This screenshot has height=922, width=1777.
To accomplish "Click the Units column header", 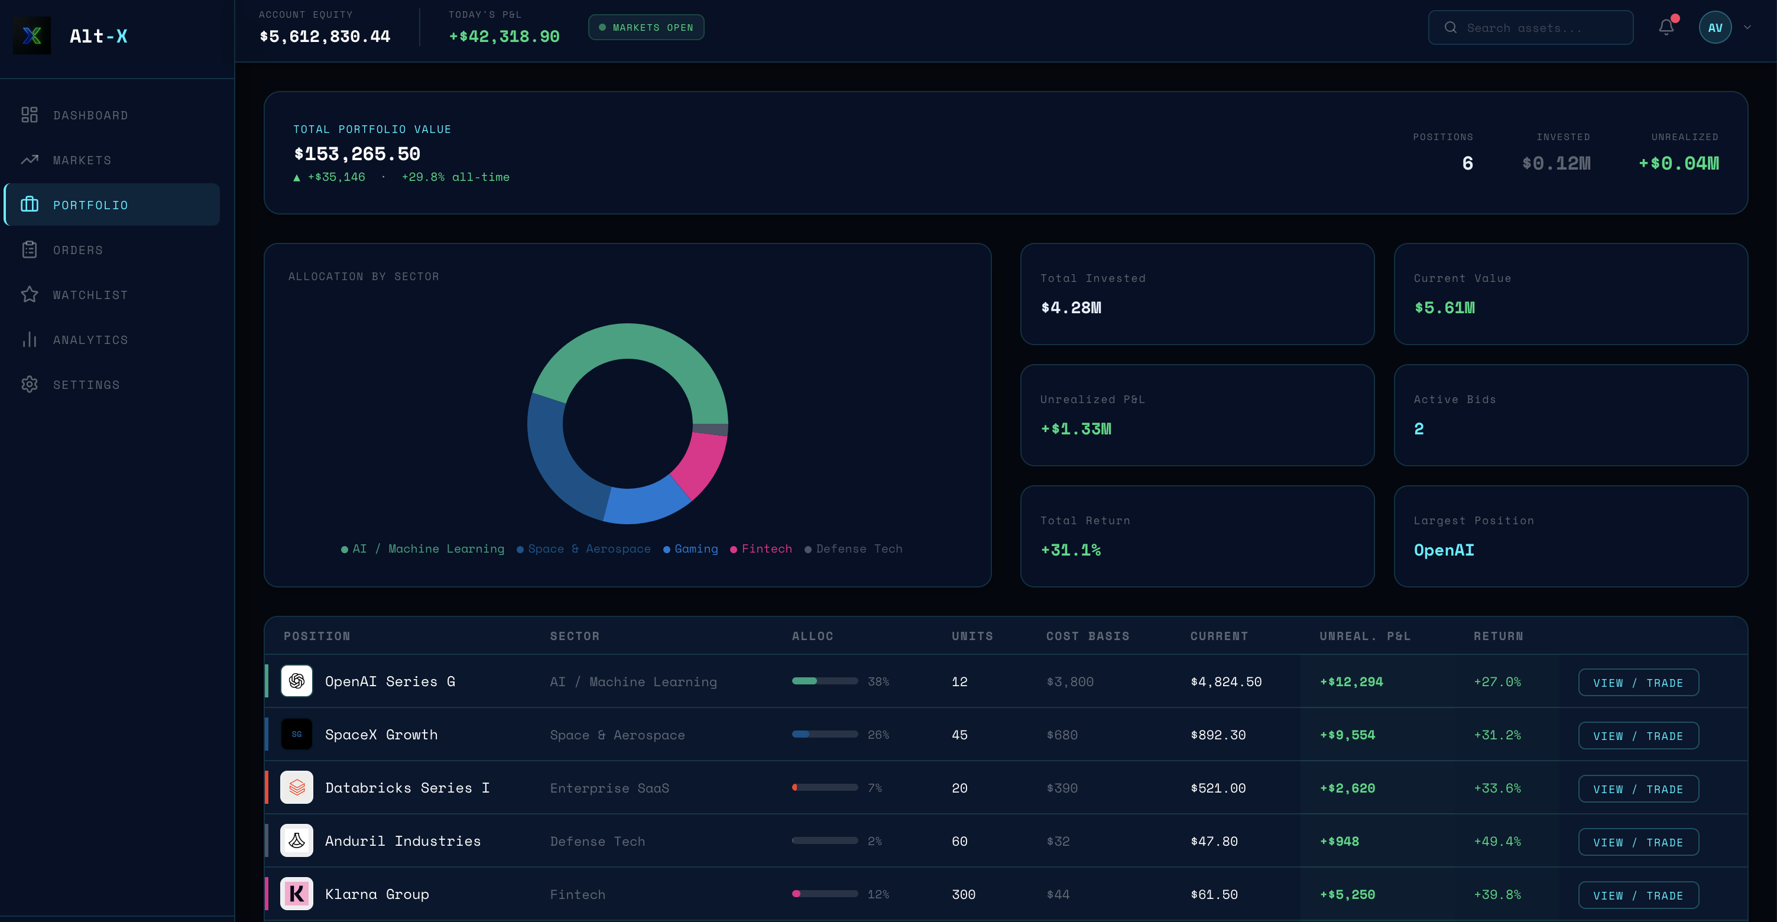I will click(972, 636).
